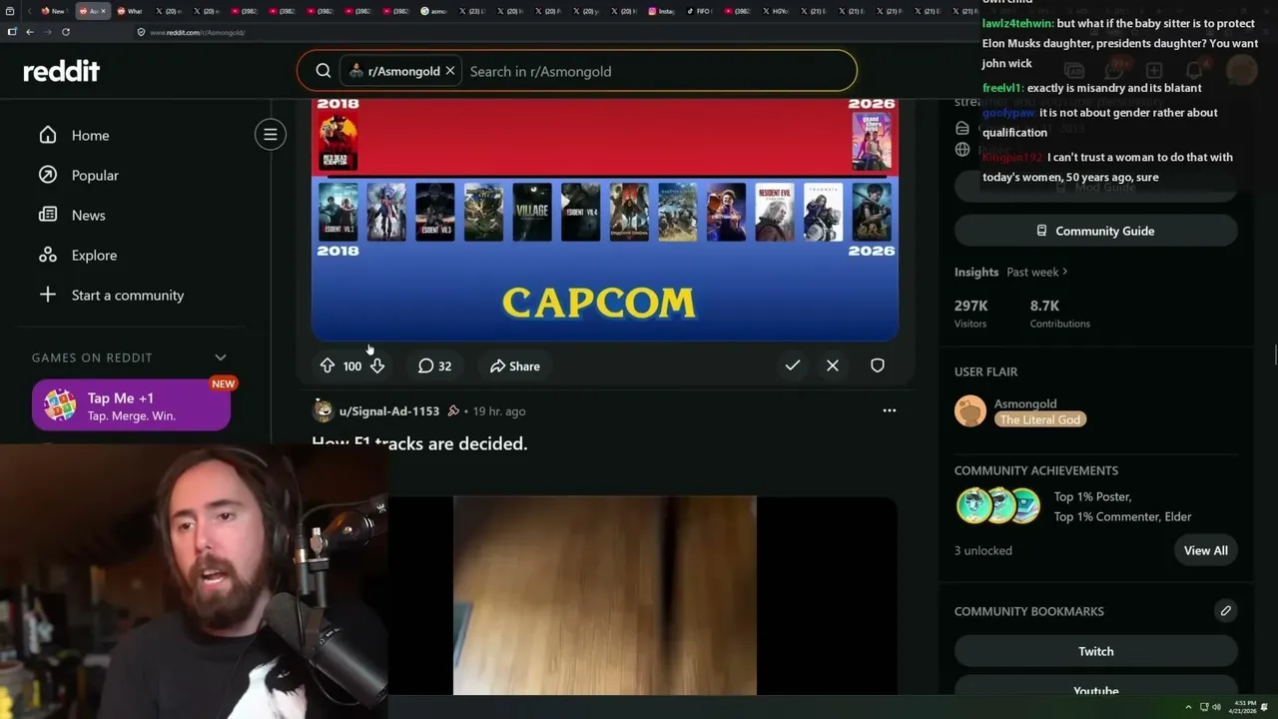Image resolution: width=1278 pixels, height=719 pixels.
Task: Switch to the first 'New' browser tab
Action: (x=53, y=11)
